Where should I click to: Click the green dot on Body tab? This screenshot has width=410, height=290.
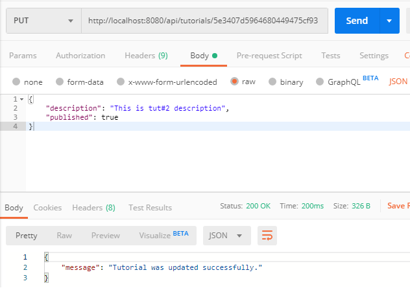(215, 56)
